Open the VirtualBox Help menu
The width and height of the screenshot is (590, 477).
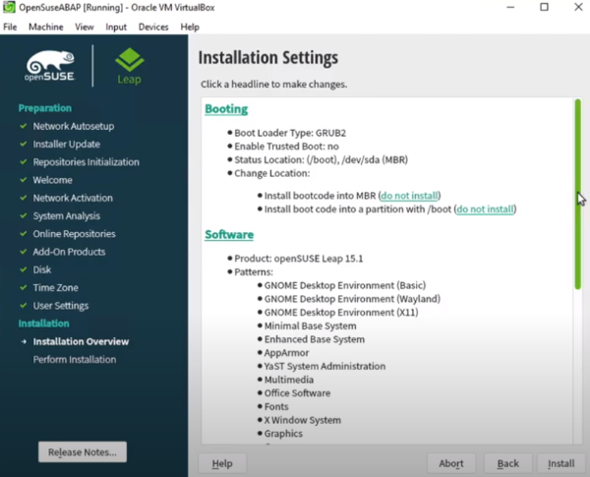tap(190, 28)
